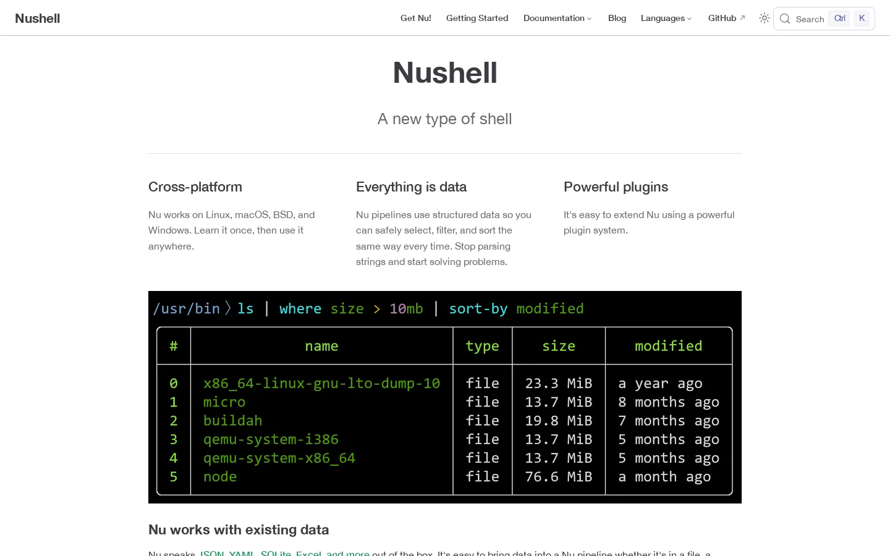Click the 'node' file name
Screen dimensions: 890x556
click(220, 477)
